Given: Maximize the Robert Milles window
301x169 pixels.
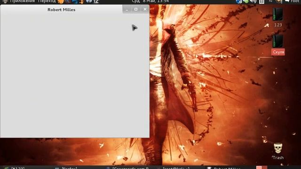Looking at the screenshot, I should [136, 9].
